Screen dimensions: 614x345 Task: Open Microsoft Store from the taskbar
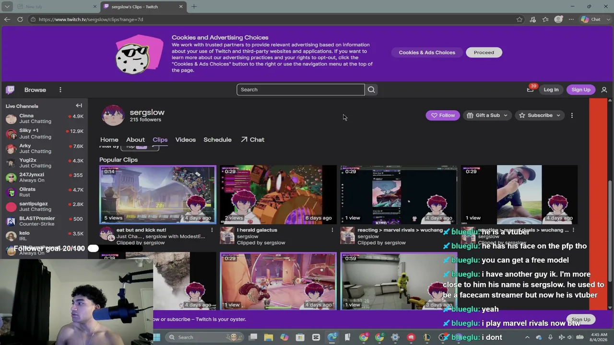[300, 337]
